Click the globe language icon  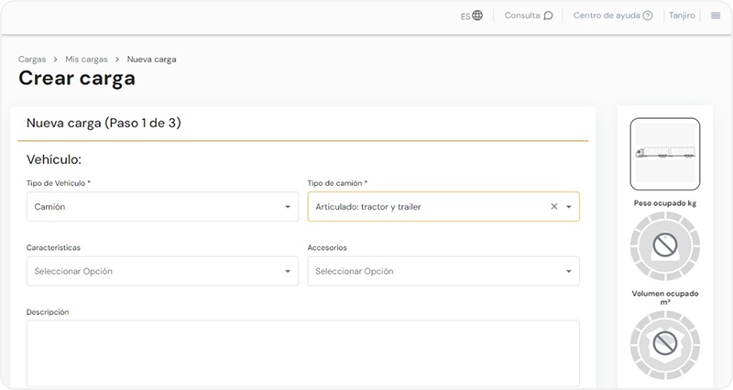pyautogui.click(x=477, y=16)
